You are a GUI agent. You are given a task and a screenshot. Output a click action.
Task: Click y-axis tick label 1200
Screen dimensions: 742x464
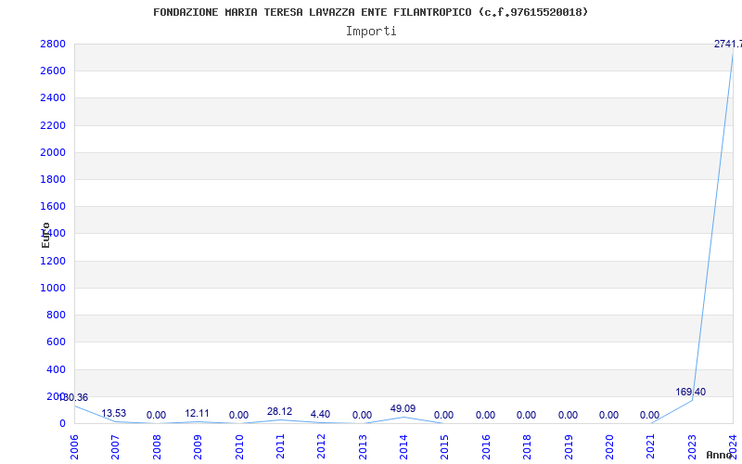(53, 261)
